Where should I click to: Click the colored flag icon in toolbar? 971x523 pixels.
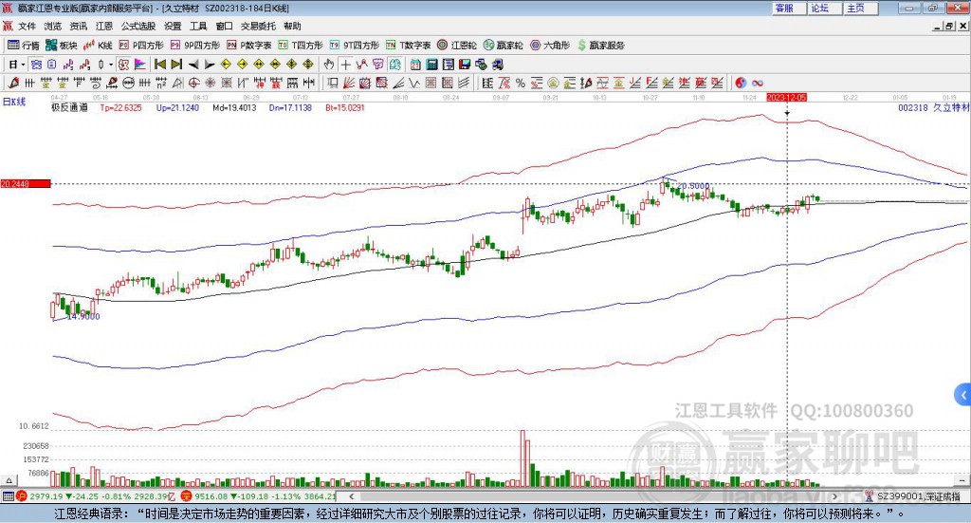pos(140,65)
